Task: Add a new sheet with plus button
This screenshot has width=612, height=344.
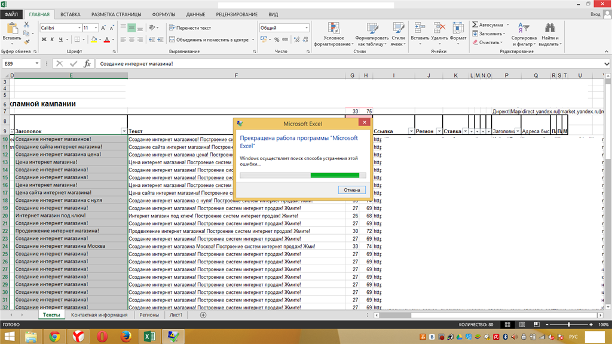Action: (x=203, y=315)
